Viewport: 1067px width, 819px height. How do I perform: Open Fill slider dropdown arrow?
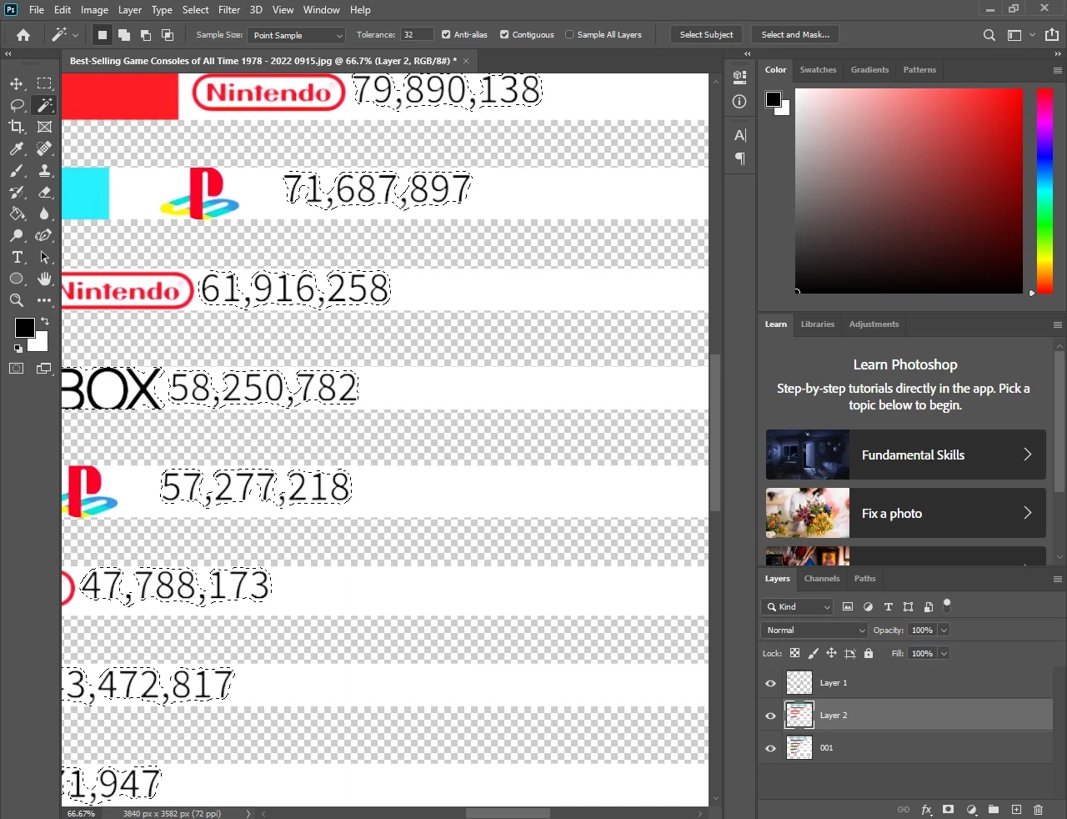944,654
